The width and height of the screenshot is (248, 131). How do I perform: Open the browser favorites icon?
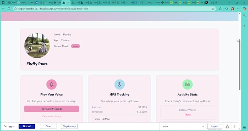click(x=227, y=9)
